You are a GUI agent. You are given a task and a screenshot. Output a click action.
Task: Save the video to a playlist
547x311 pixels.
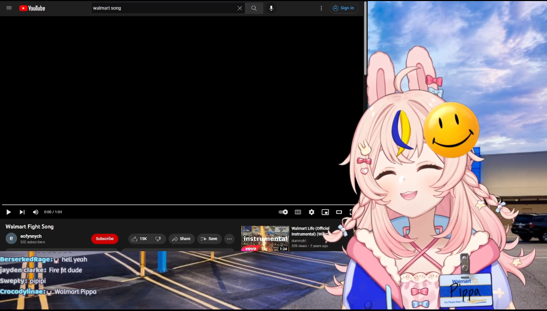pyautogui.click(x=209, y=239)
